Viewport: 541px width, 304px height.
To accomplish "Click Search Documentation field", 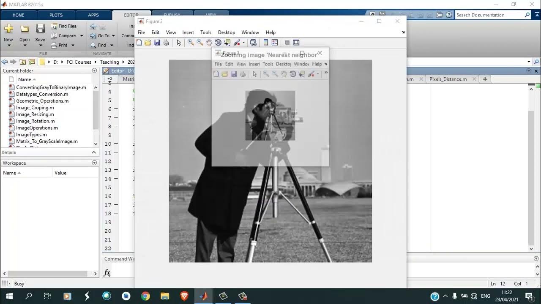I will (x=489, y=15).
